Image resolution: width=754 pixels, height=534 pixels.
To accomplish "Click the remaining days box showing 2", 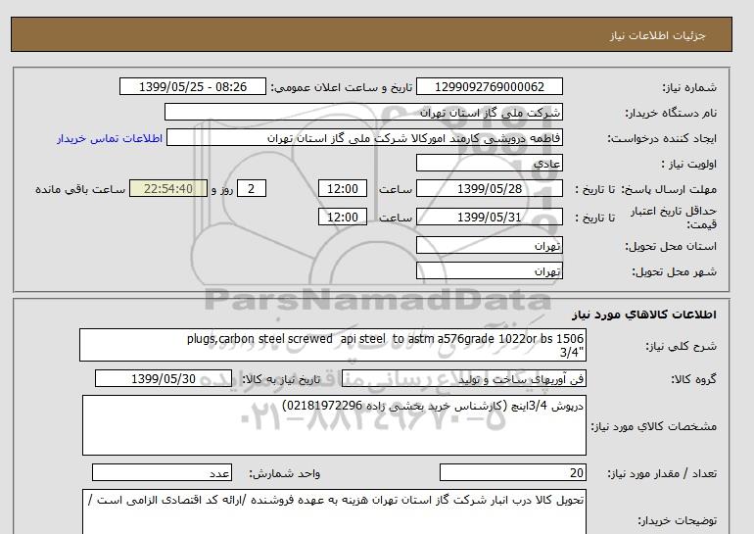I will point(251,188).
